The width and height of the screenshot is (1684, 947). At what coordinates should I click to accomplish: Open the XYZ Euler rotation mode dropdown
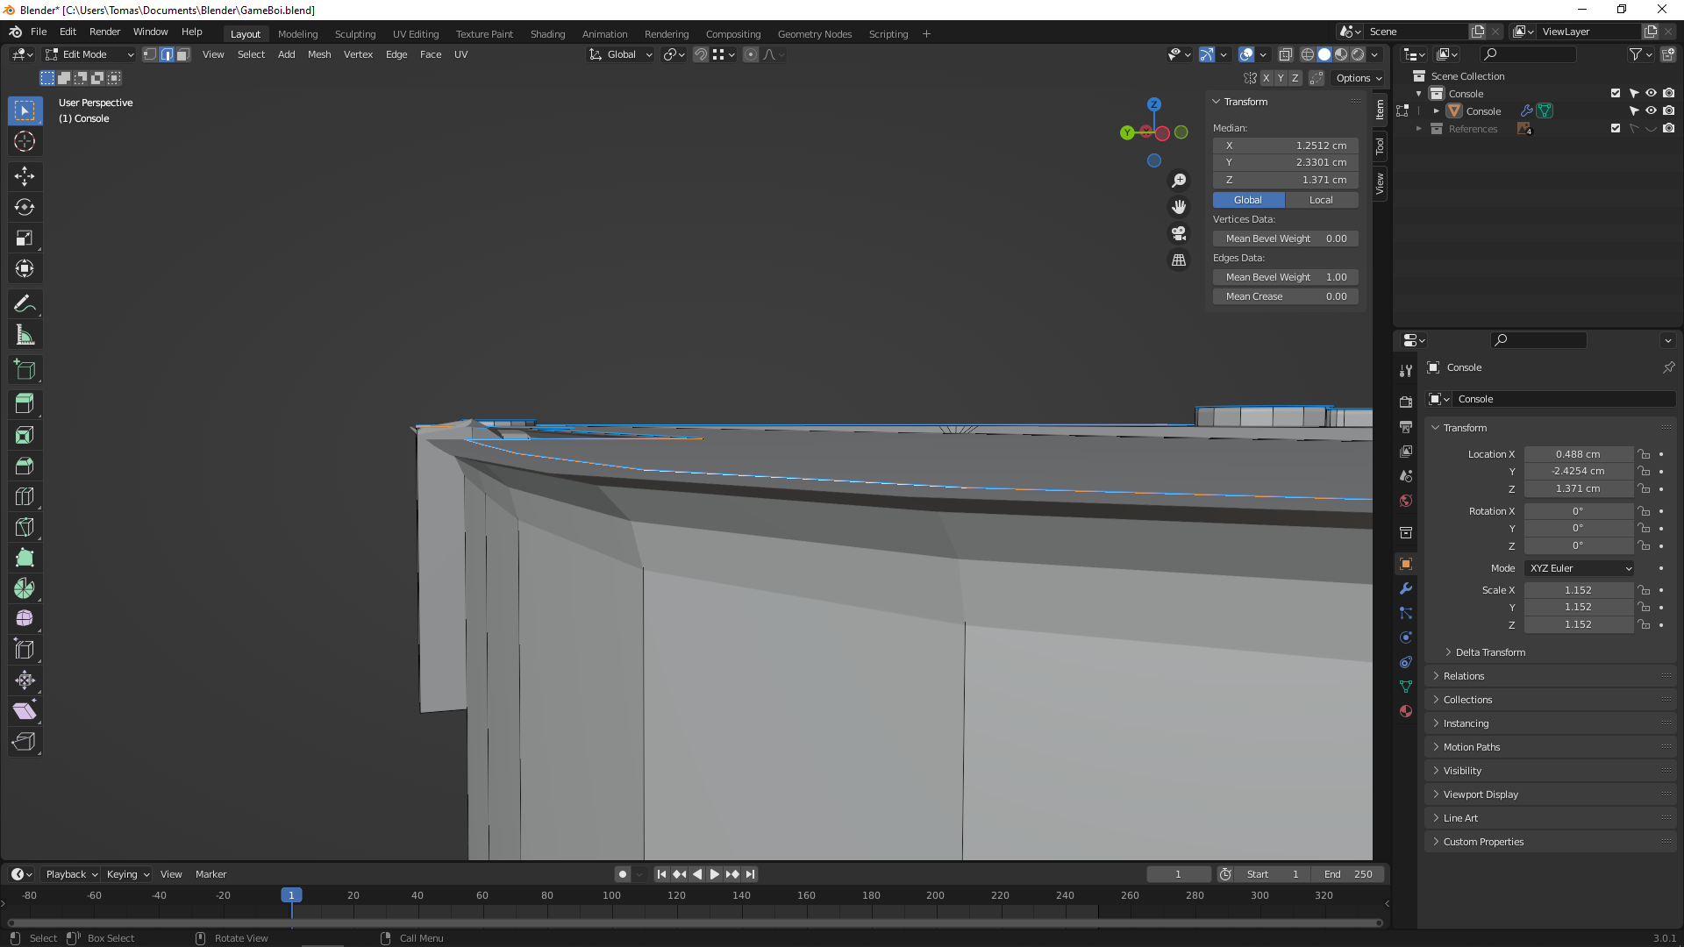[1579, 568]
